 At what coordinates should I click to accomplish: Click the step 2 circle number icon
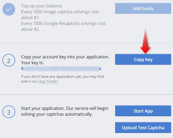tap(9, 60)
